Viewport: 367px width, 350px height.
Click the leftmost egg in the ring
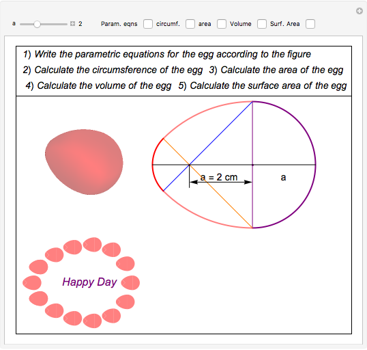[32, 283]
